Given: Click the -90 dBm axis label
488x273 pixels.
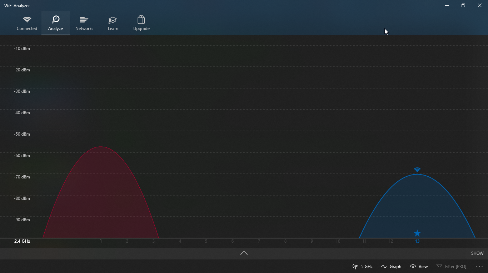Looking at the screenshot, I should (x=22, y=220).
